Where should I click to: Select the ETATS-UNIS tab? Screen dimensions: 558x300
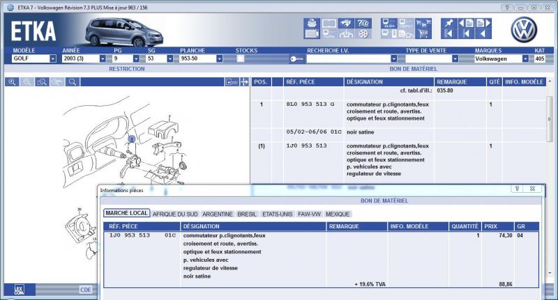click(277, 214)
